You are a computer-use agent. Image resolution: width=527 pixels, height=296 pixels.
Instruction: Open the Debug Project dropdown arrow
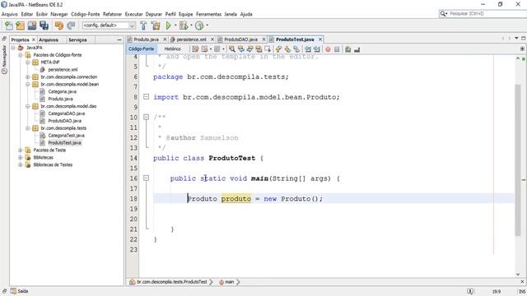click(191, 25)
